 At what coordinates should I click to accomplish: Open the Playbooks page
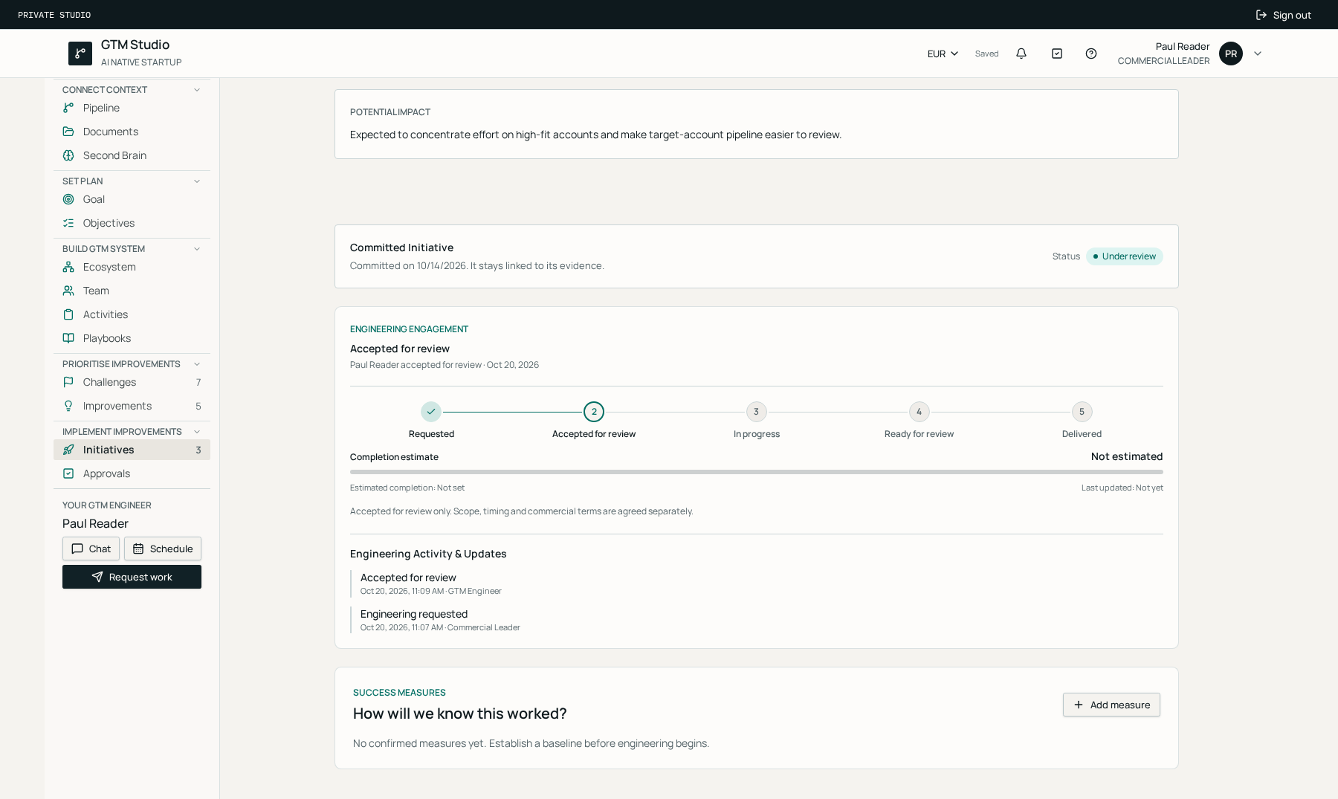[x=132, y=338]
